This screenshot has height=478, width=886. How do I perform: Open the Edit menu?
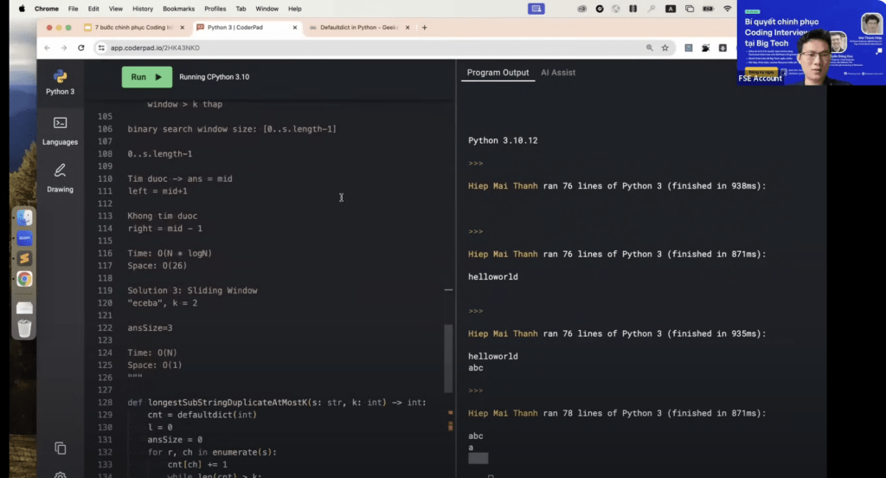point(93,9)
